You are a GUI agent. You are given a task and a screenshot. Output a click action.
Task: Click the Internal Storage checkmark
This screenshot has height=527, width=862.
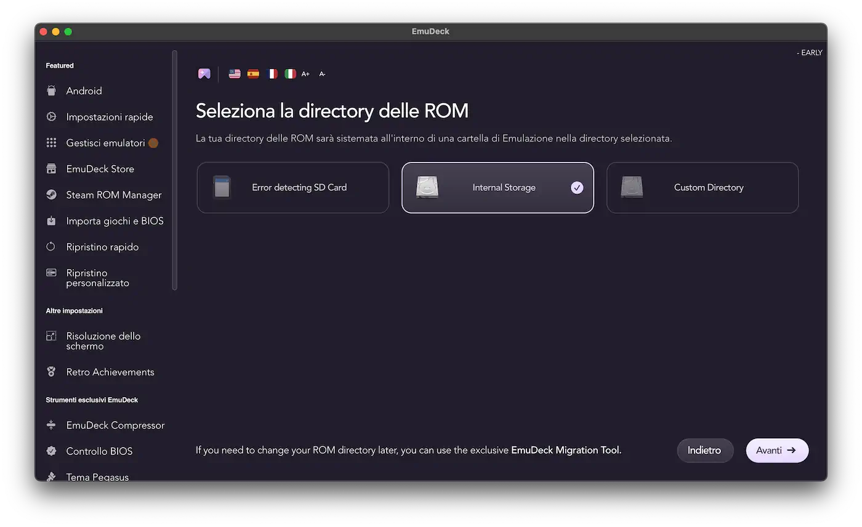pyautogui.click(x=577, y=188)
